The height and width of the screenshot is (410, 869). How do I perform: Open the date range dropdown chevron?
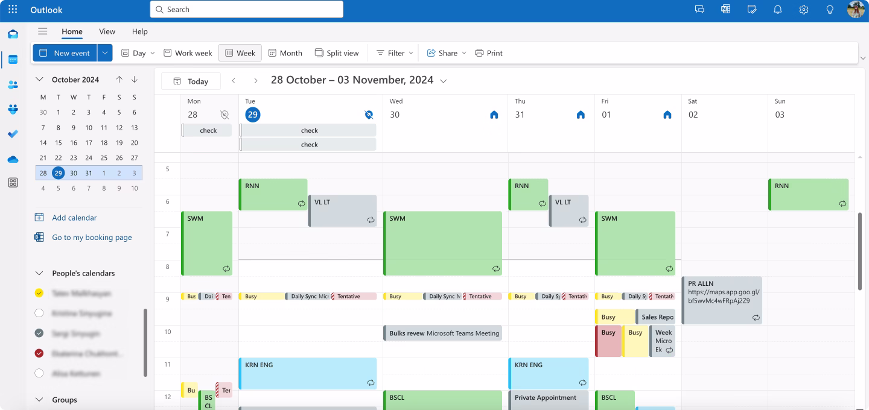[444, 81]
